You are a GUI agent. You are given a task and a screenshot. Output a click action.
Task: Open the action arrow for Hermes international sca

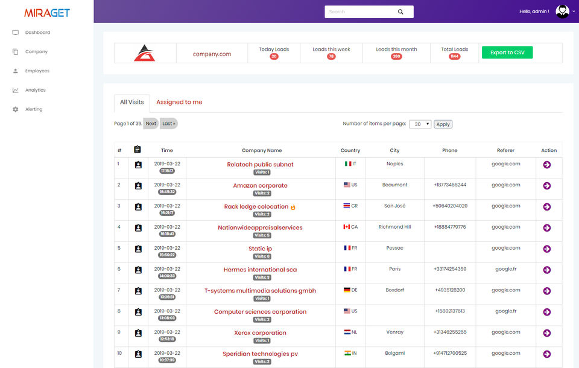point(547,270)
